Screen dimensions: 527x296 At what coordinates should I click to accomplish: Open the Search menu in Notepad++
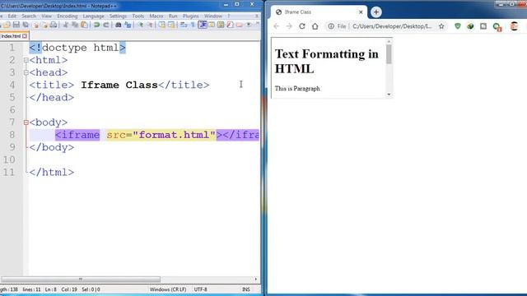click(29, 16)
